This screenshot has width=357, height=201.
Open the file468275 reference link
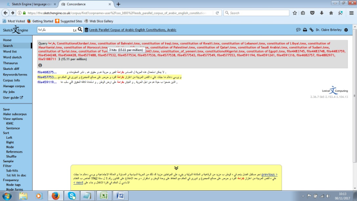pyautogui.click(x=47, y=72)
